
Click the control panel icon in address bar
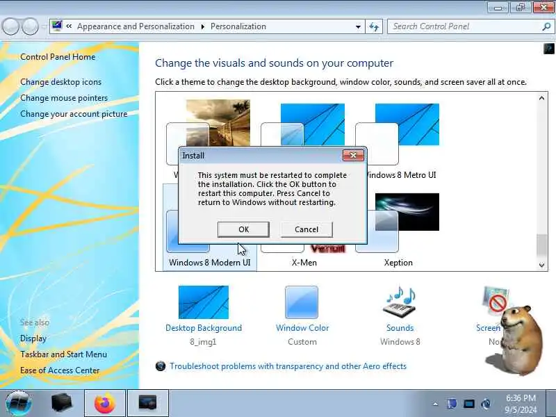click(x=57, y=26)
